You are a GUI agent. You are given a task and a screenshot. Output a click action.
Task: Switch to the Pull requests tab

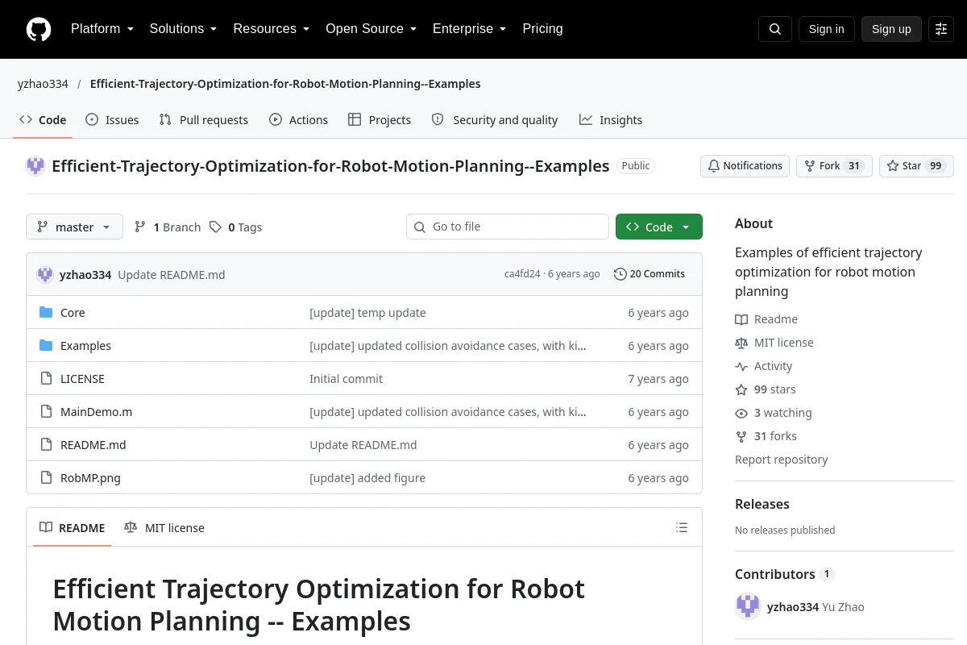pyautogui.click(x=204, y=120)
